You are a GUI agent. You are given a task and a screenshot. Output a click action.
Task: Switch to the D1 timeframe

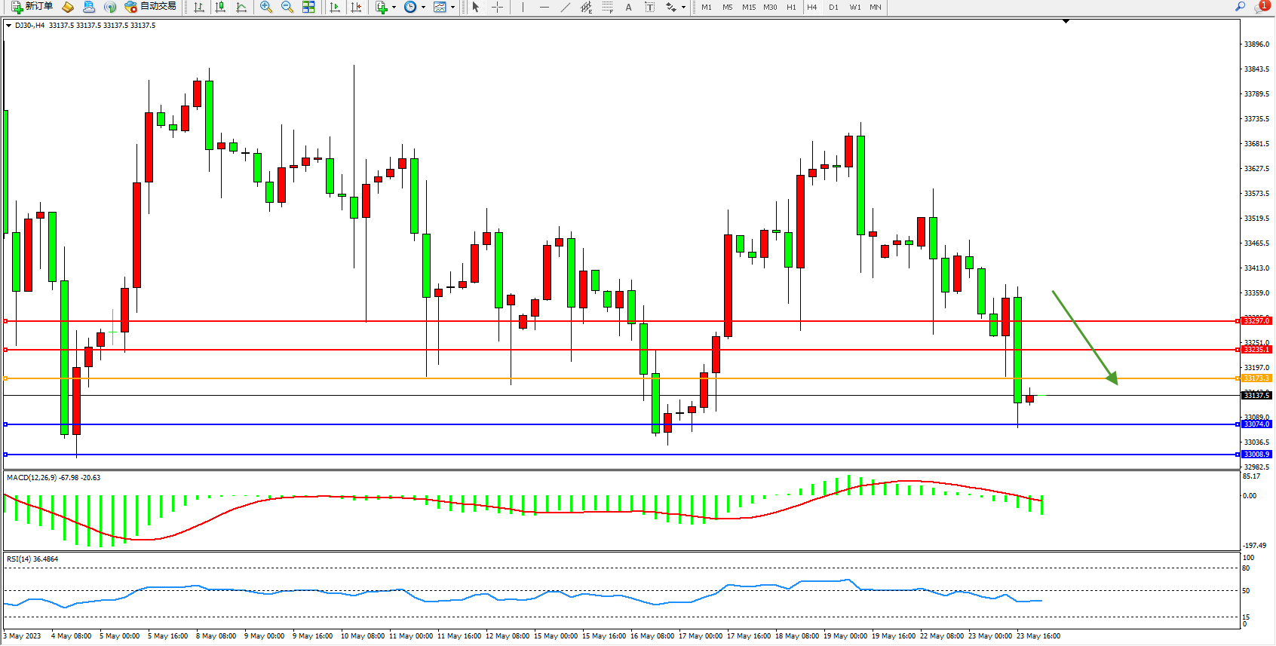(x=833, y=7)
